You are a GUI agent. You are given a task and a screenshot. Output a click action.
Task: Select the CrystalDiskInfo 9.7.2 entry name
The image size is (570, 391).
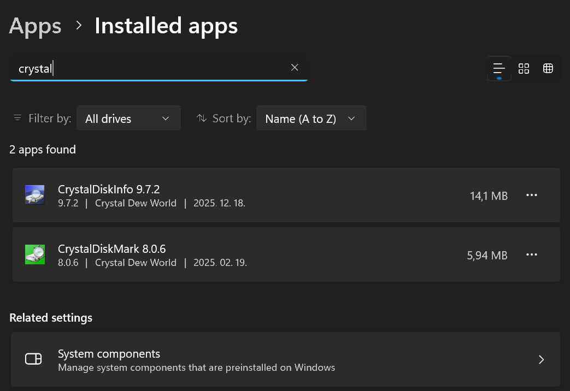[x=109, y=189]
